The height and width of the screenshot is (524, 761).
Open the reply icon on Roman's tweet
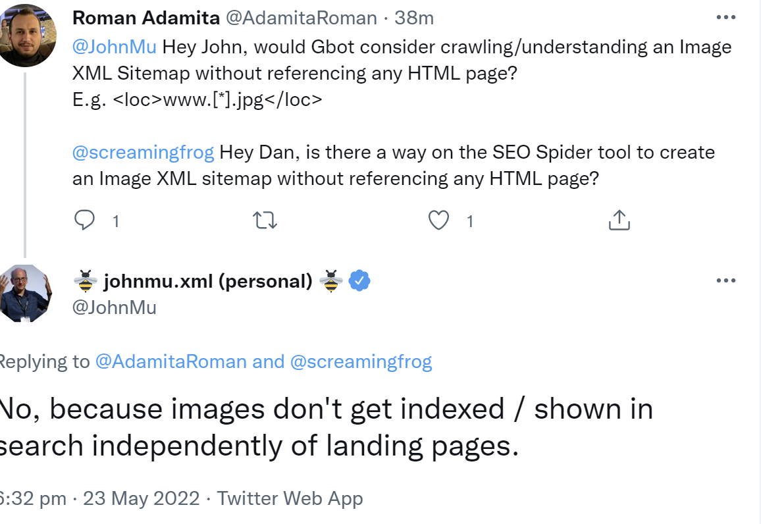click(x=85, y=221)
